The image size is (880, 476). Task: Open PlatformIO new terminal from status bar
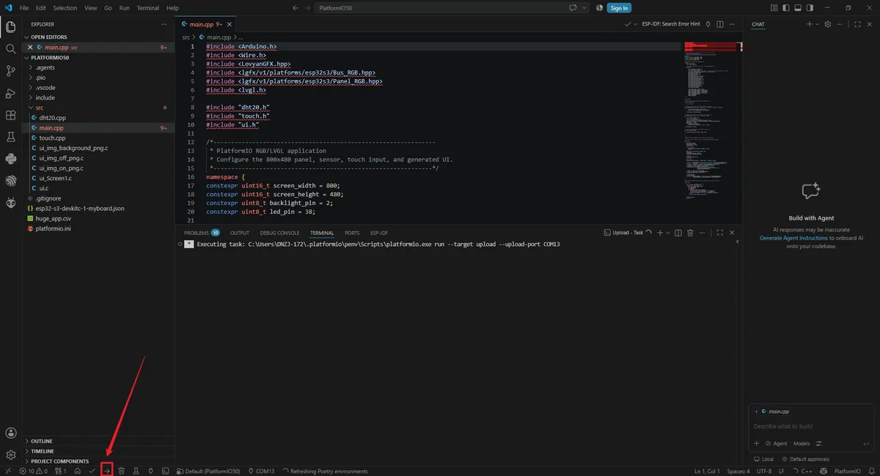[166, 471]
